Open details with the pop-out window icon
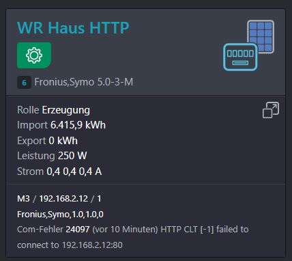292x261 pixels. [271, 110]
